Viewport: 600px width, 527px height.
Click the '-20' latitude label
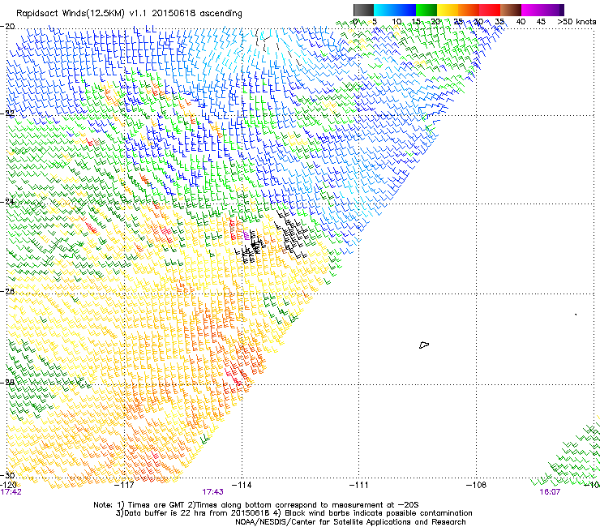[x=7, y=27]
